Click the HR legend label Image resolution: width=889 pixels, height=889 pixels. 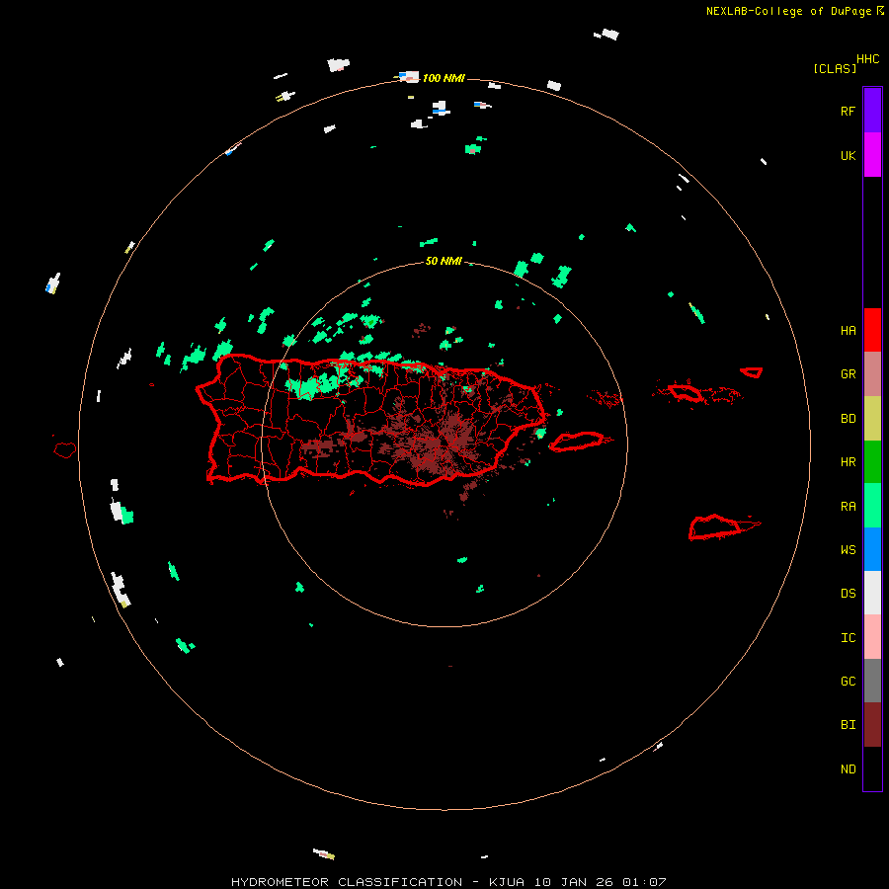pyautogui.click(x=848, y=462)
